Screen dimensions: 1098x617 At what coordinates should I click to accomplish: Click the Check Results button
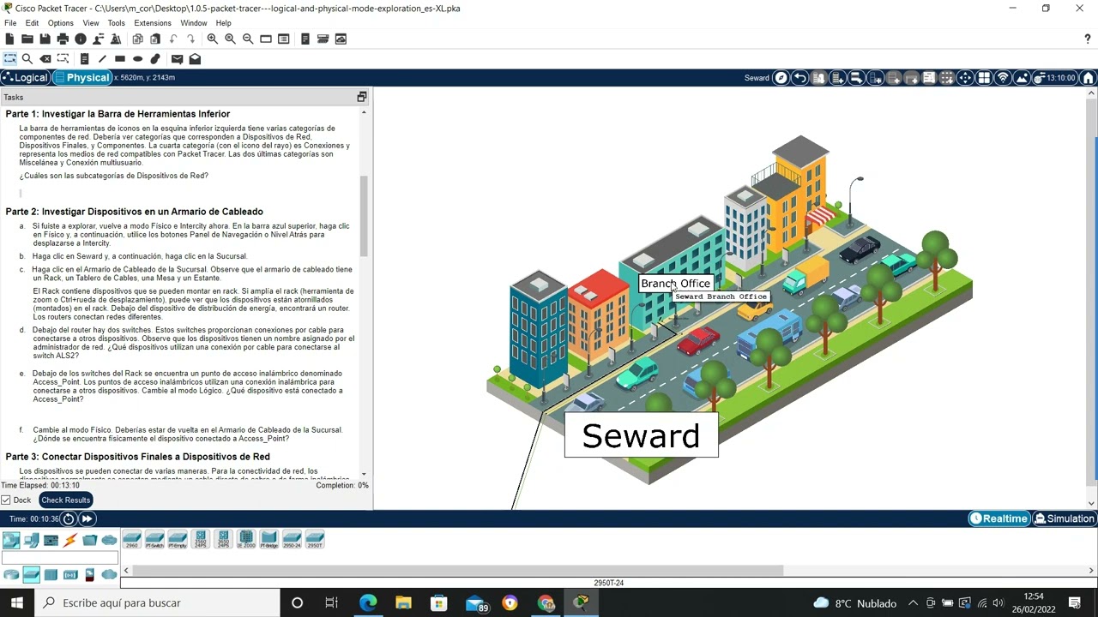65,500
